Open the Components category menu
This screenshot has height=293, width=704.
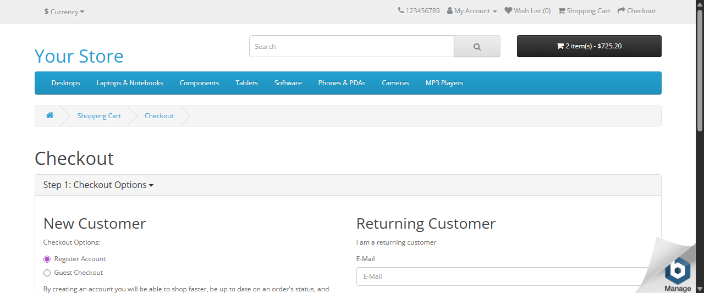click(x=199, y=83)
